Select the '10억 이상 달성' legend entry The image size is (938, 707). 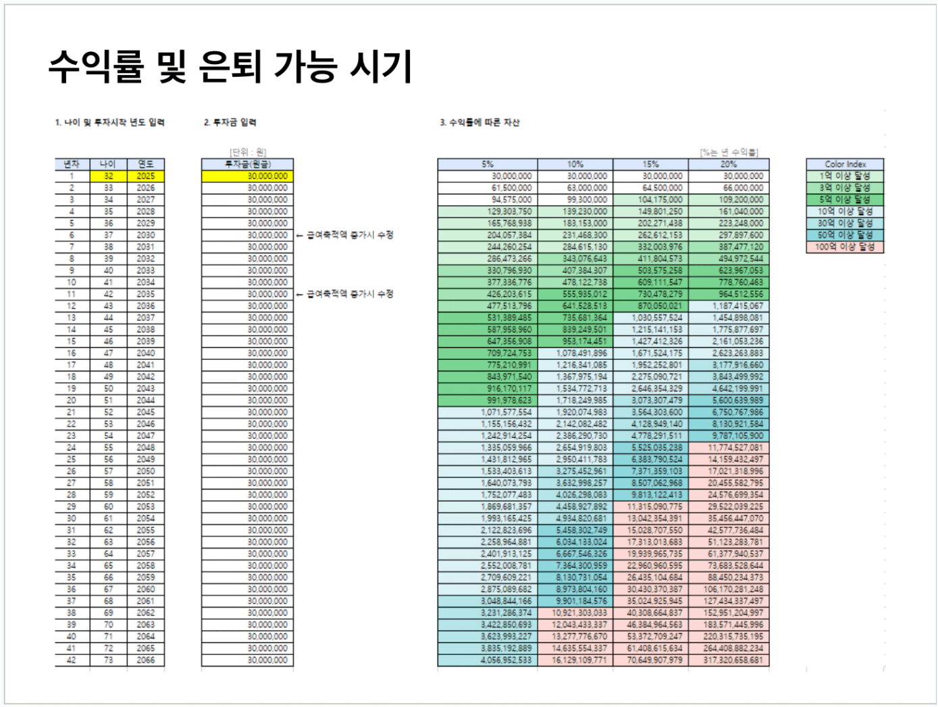pos(844,211)
